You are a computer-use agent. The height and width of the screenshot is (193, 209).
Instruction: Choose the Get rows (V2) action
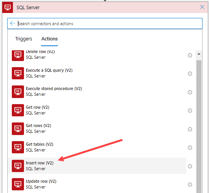coord(38,125)
